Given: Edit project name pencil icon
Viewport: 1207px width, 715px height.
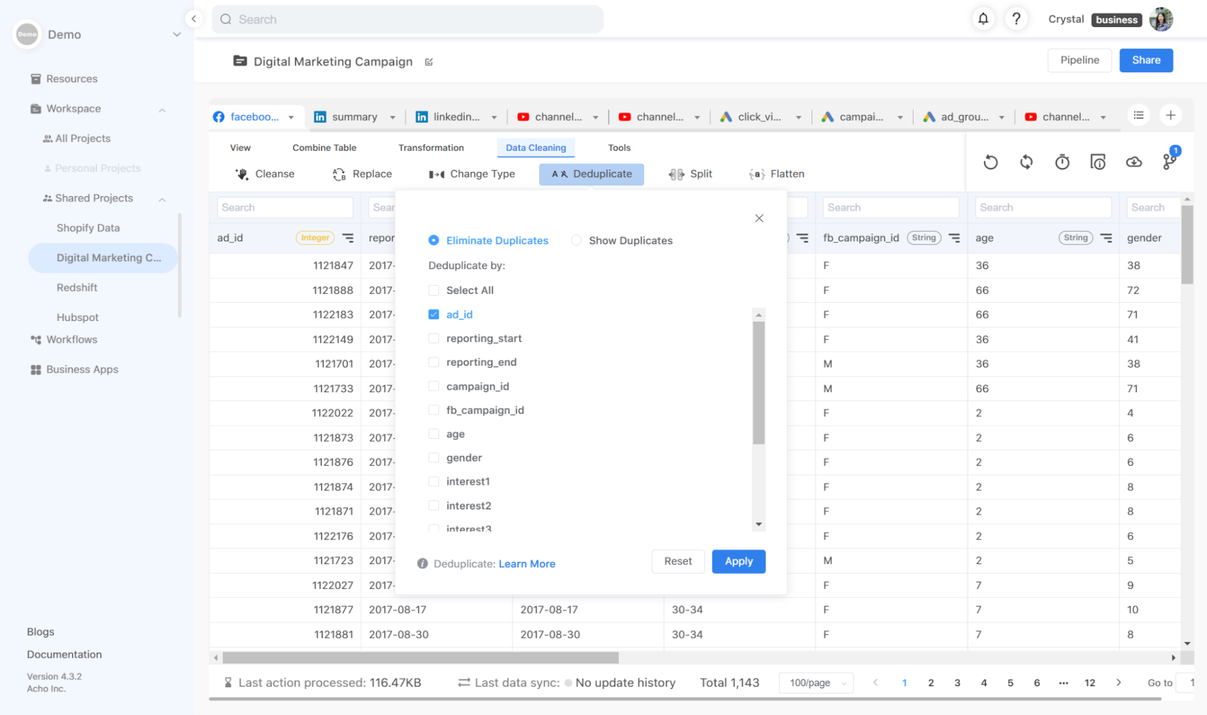Looking at the screenshot, I should click(429, 62).
